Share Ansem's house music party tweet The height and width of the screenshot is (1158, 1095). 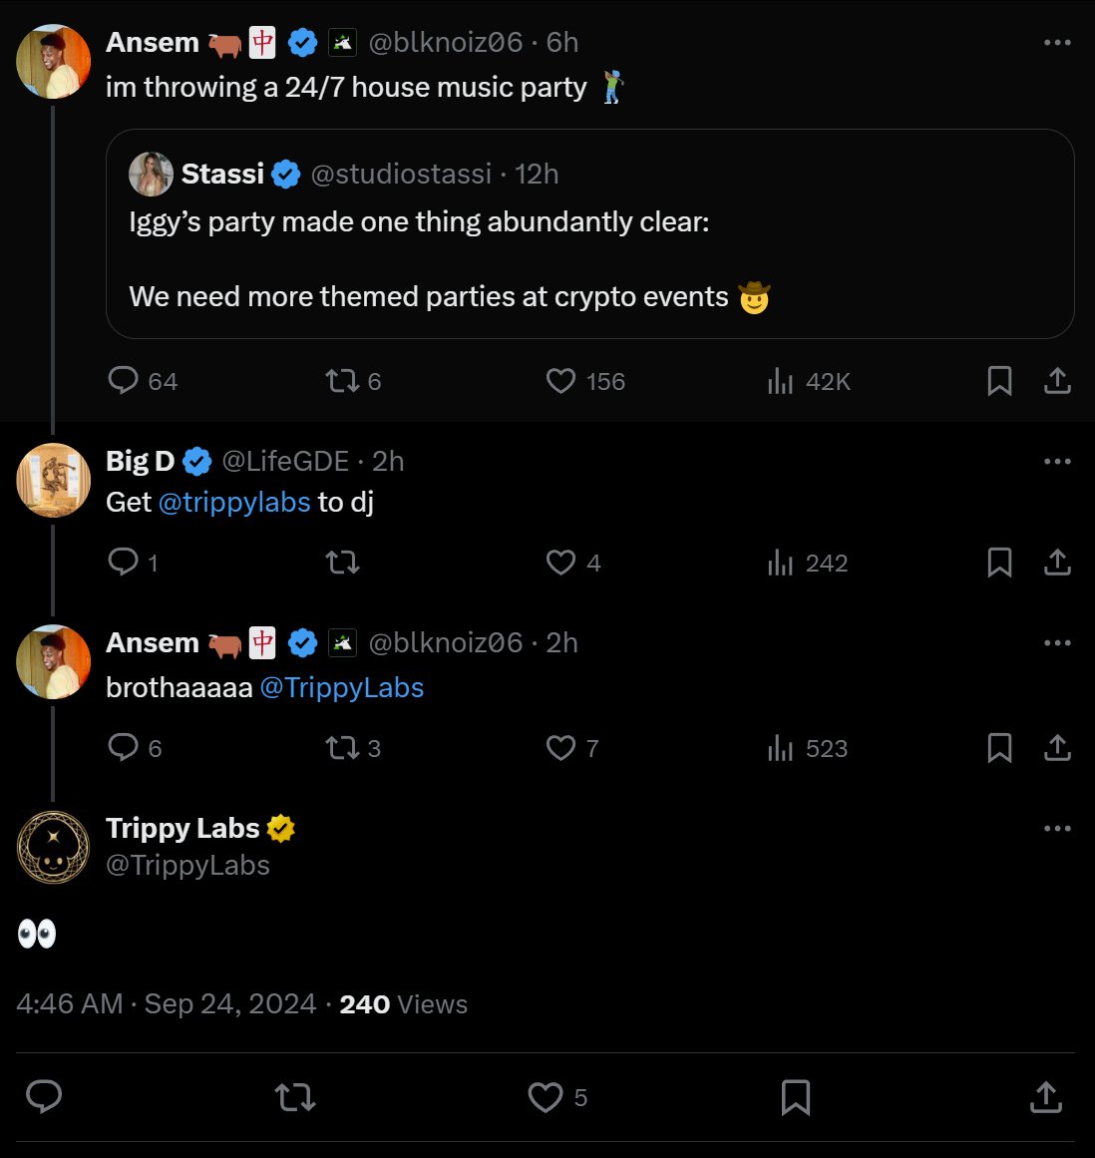(1057, 381)
